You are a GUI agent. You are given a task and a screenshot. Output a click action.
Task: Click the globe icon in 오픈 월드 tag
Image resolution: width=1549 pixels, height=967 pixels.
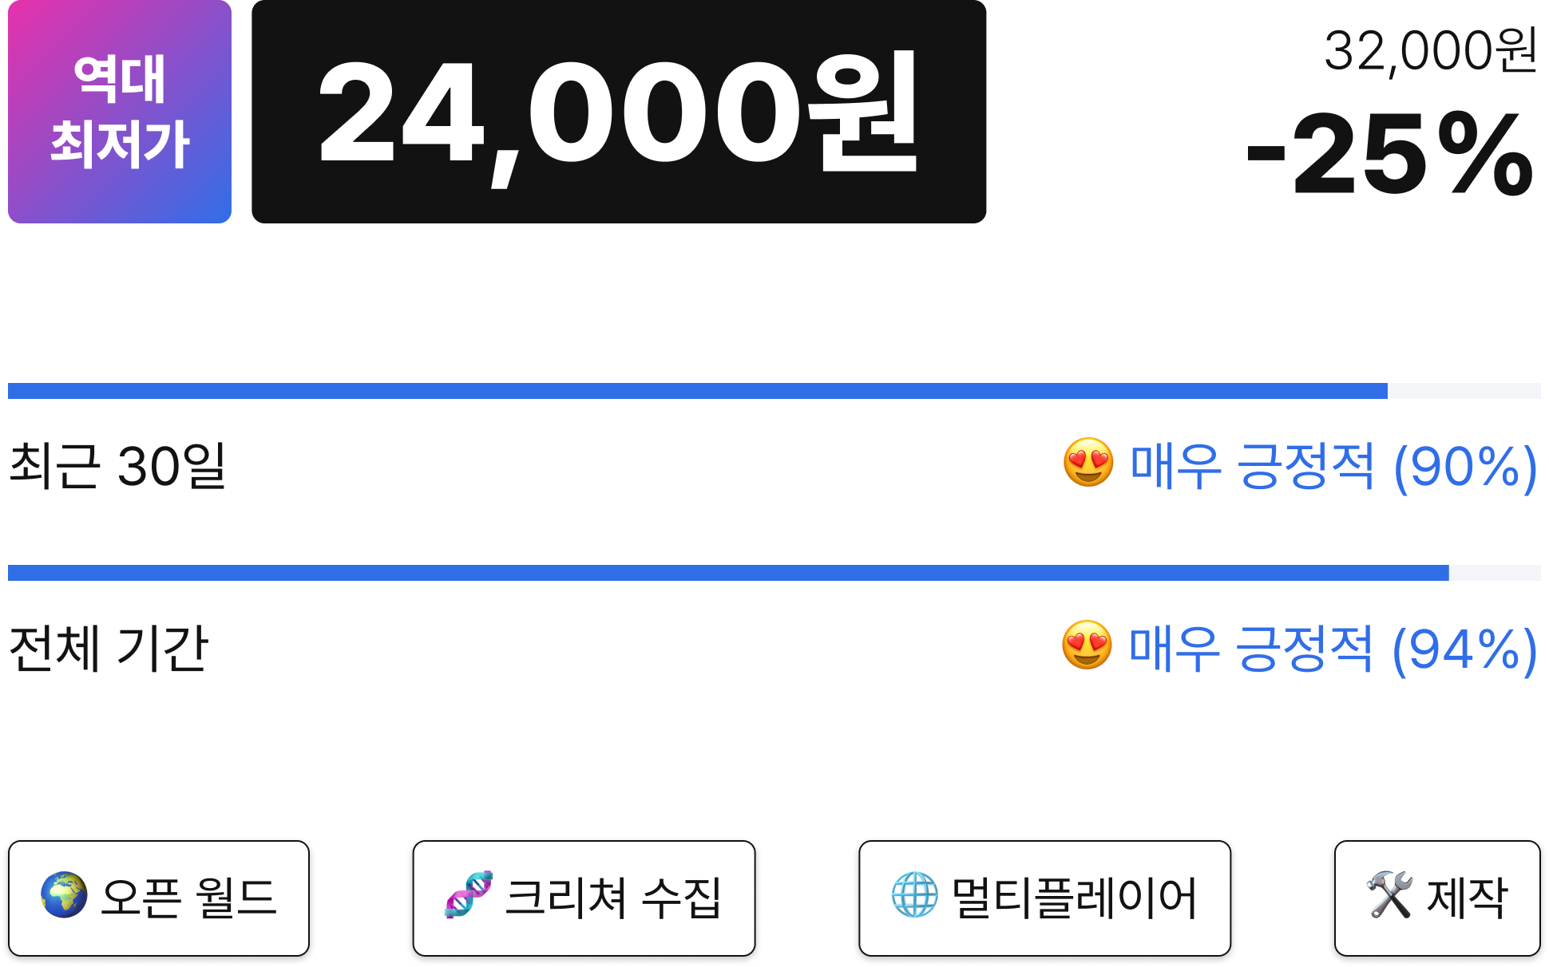64,895
